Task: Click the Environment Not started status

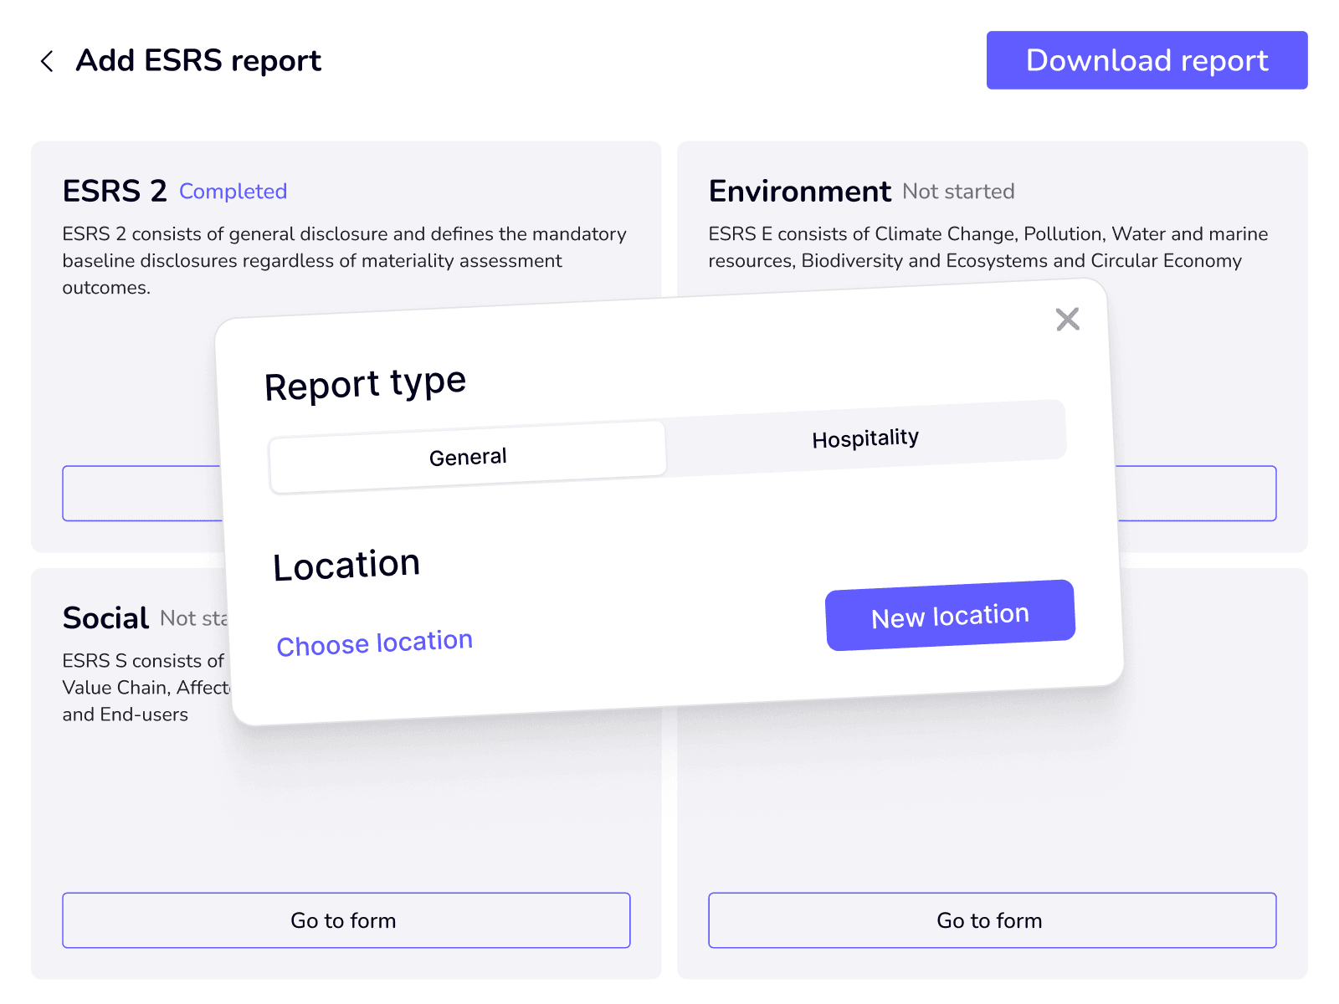Action: click(x=958, y=192)
